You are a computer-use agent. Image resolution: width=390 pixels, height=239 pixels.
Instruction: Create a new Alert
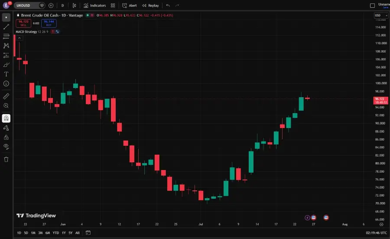tap(129, 6)
